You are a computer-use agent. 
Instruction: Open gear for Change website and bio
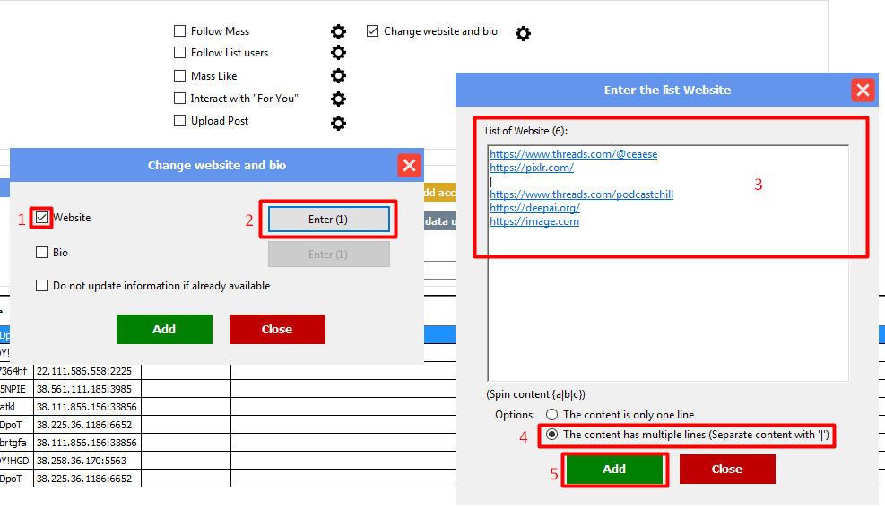point(523,33)
